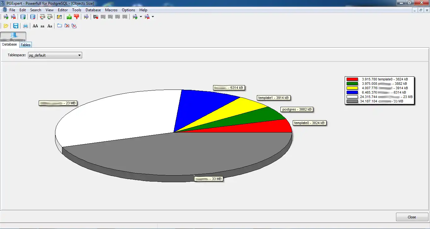Click the aa lowercase icon
The image size is (430, 229).
click(x=42, y=26)
